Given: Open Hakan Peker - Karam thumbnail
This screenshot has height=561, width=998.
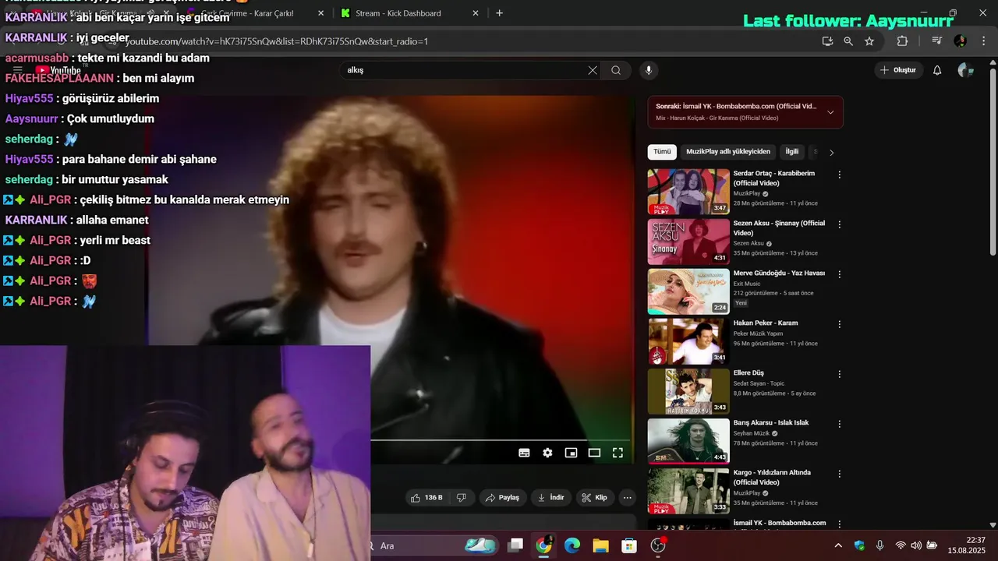Looking at the screenshot, I should 688,341.
